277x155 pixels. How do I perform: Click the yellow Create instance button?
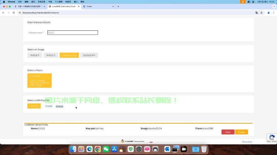(x=241, y=132)
